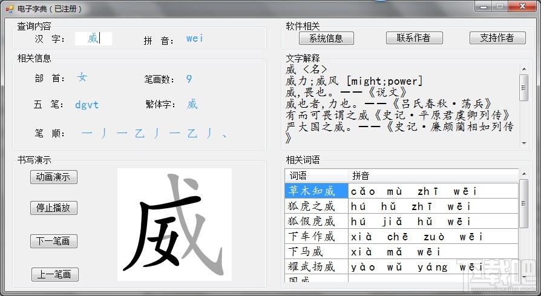Click pinyin cell hú jiǎ hǔ wēi

tap(433, 221)
